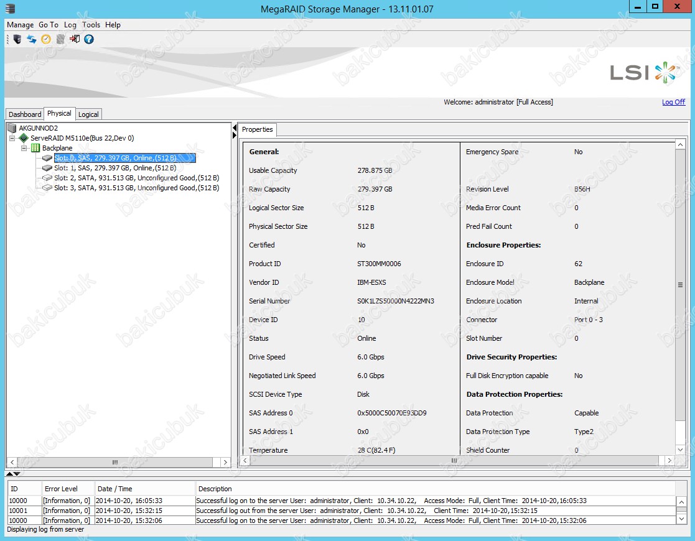
Task: Click the server selection toolbar icon
Action: [17, 39]
